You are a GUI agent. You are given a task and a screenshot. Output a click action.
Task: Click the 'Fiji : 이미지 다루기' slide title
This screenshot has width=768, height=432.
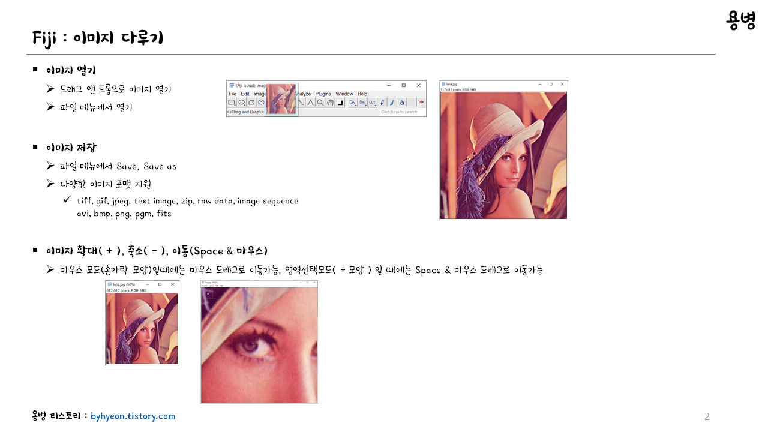[x=98, y=38]
